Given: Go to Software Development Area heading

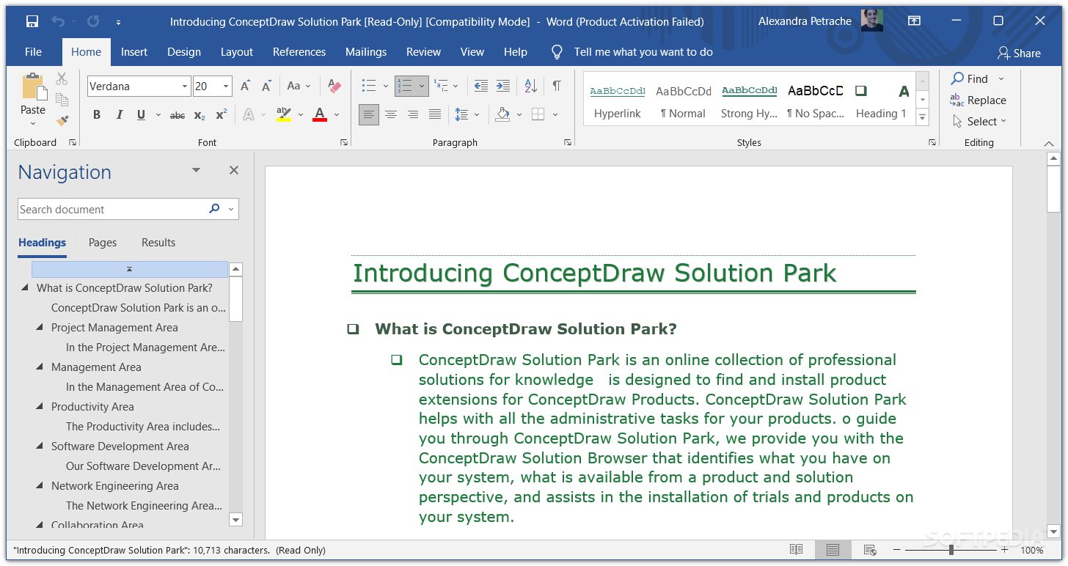Looking at the screenshot, I should pos(120,446).
